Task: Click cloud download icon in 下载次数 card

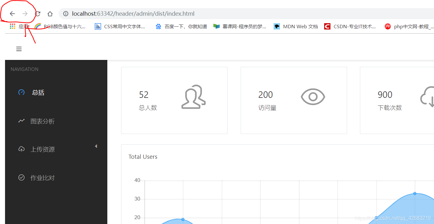Action: [x=427, y=97]
